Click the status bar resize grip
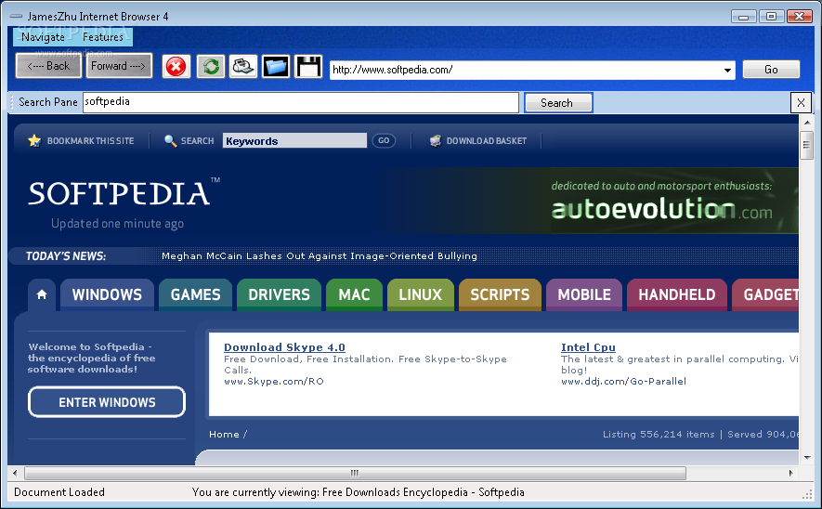 click(807, 494)
